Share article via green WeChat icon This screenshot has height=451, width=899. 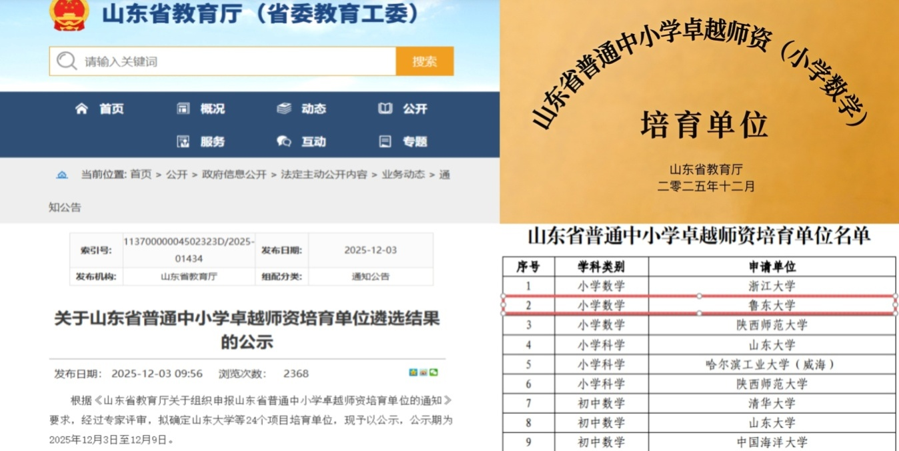(x=434, y=372)
